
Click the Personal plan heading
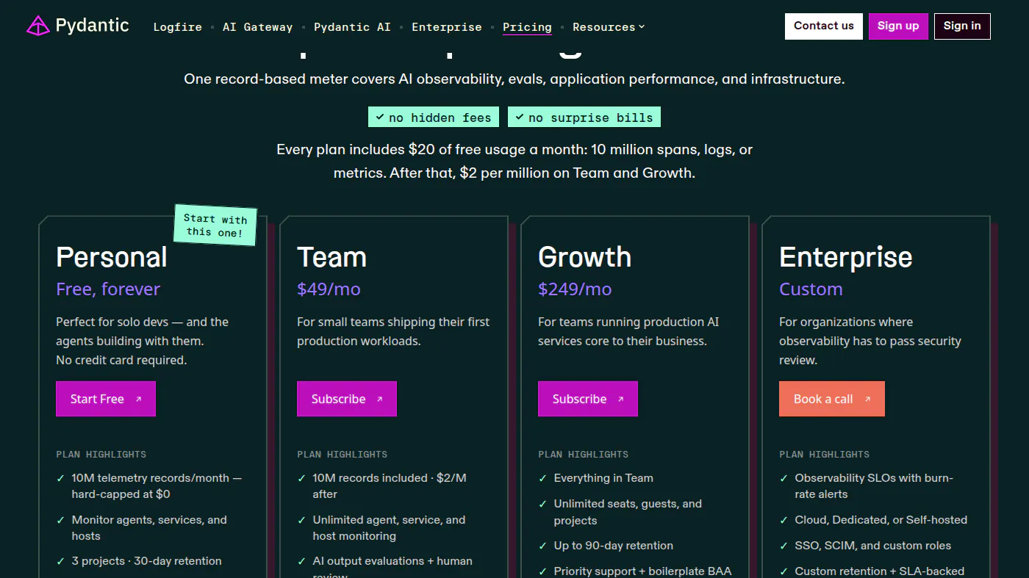point(112,257)
